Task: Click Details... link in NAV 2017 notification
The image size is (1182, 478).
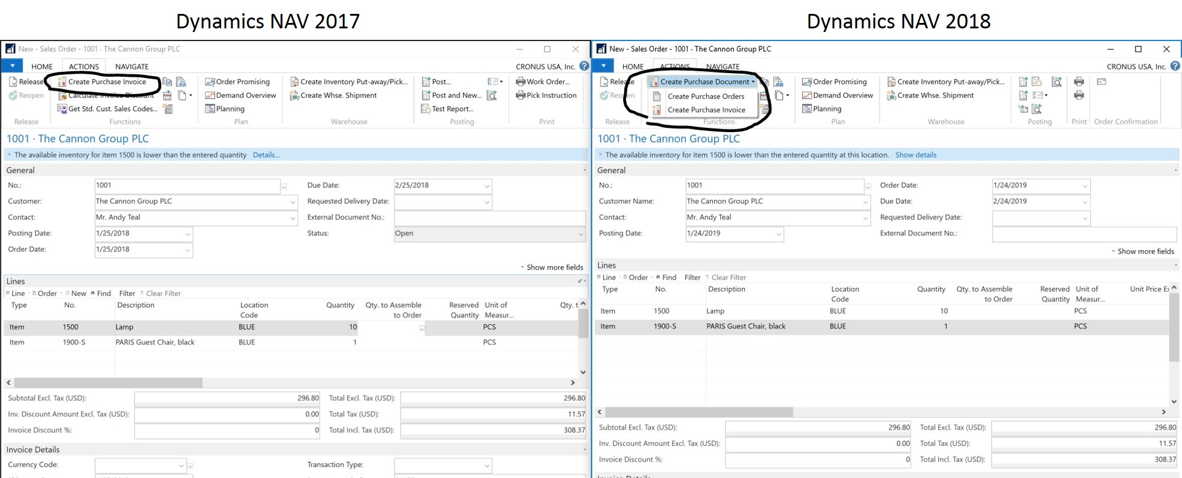Action: click(x=266, y=155)
